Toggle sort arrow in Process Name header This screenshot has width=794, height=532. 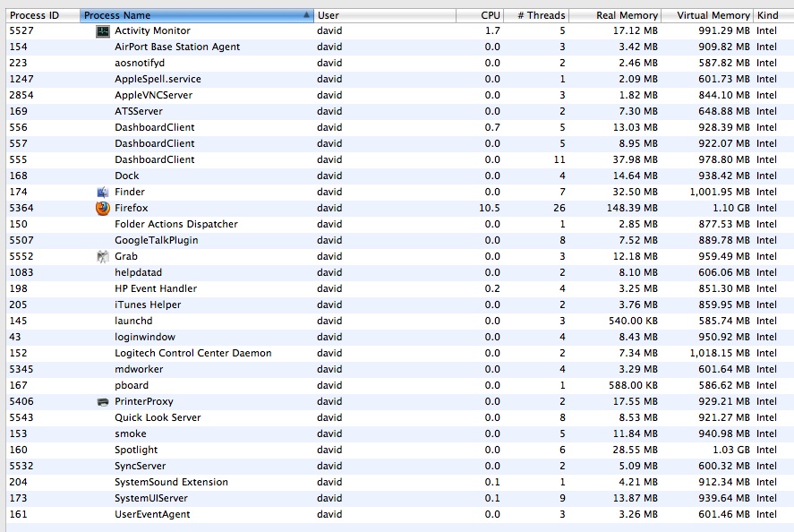306,15
